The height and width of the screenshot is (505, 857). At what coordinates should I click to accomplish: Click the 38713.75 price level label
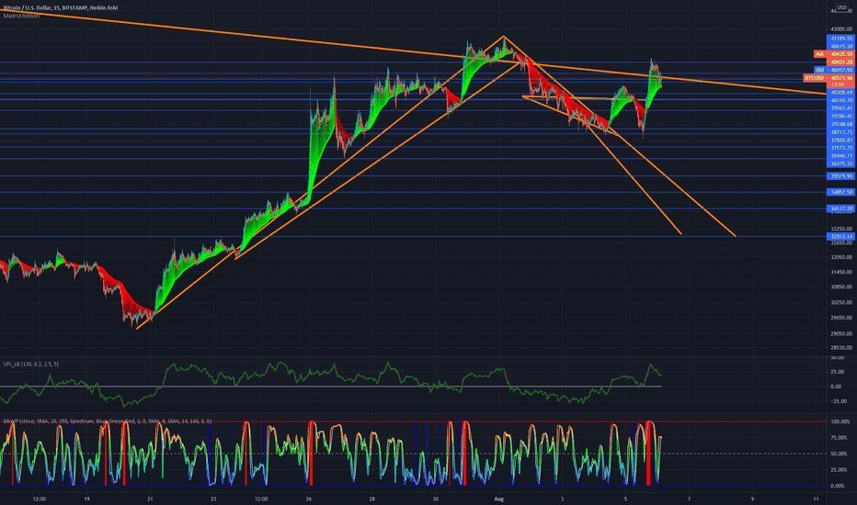(840, 132)
